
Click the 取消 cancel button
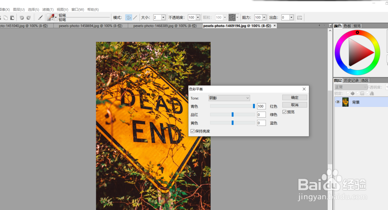click(x=295, y=105)
